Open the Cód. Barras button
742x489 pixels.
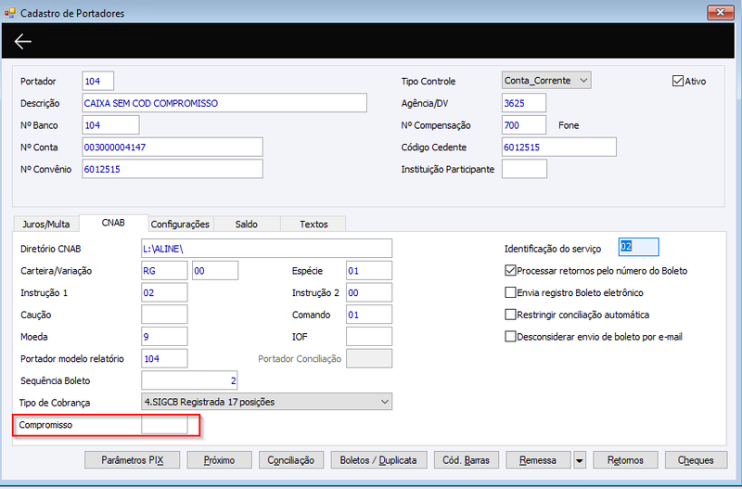click(x=467, y=460)
